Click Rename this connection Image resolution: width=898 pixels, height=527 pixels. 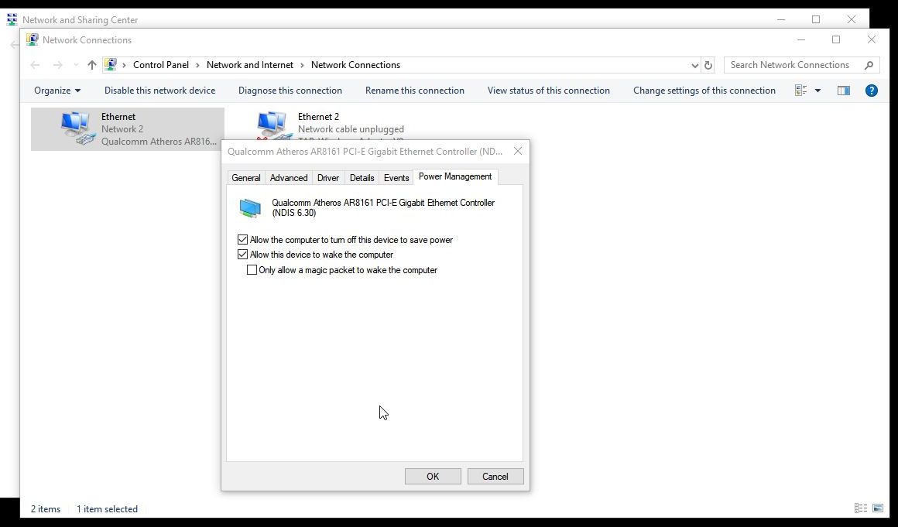415,91
